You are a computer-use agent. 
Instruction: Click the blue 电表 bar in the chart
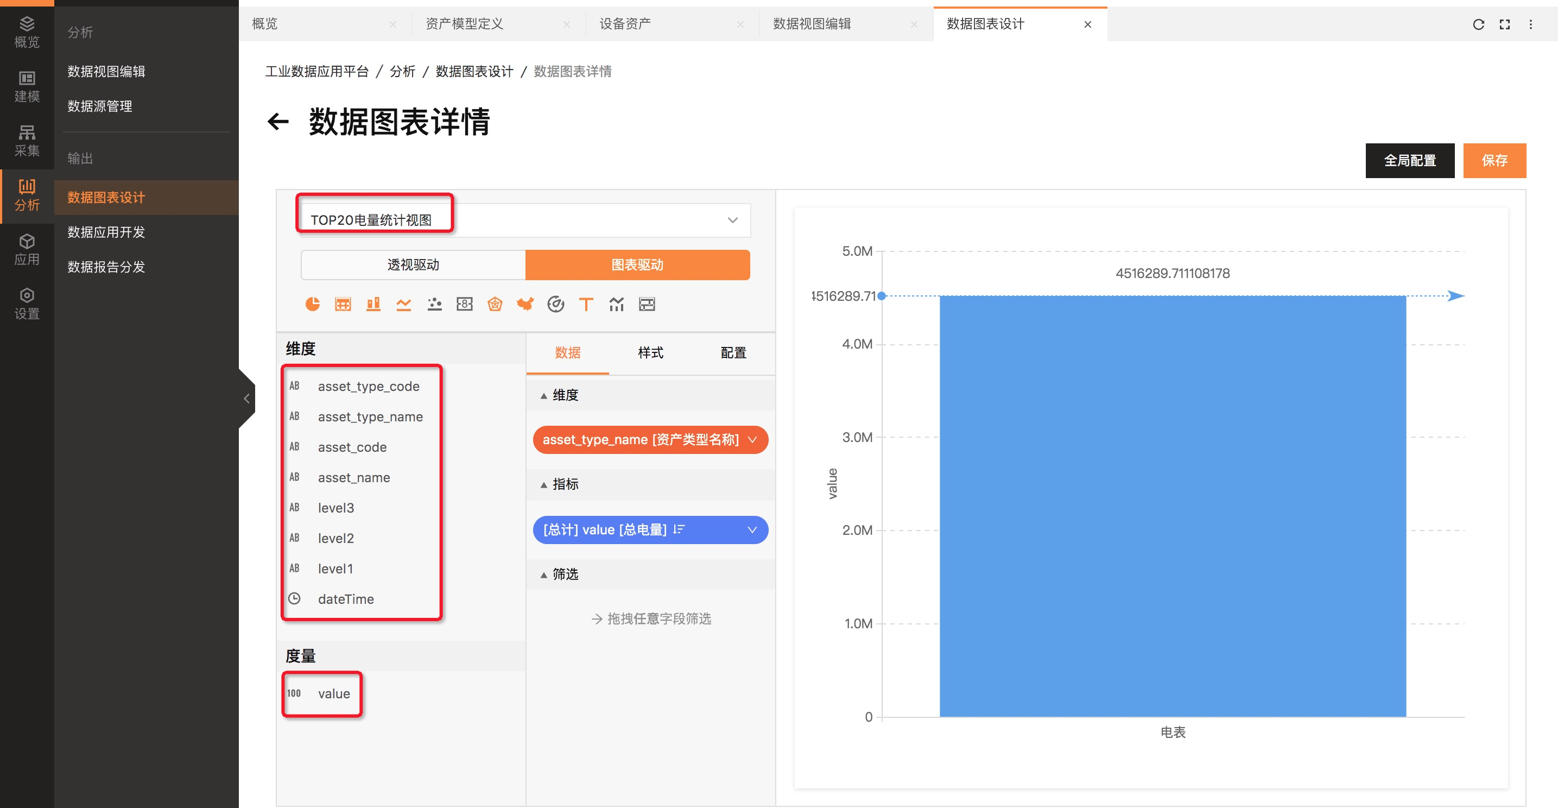(1173, 506)
